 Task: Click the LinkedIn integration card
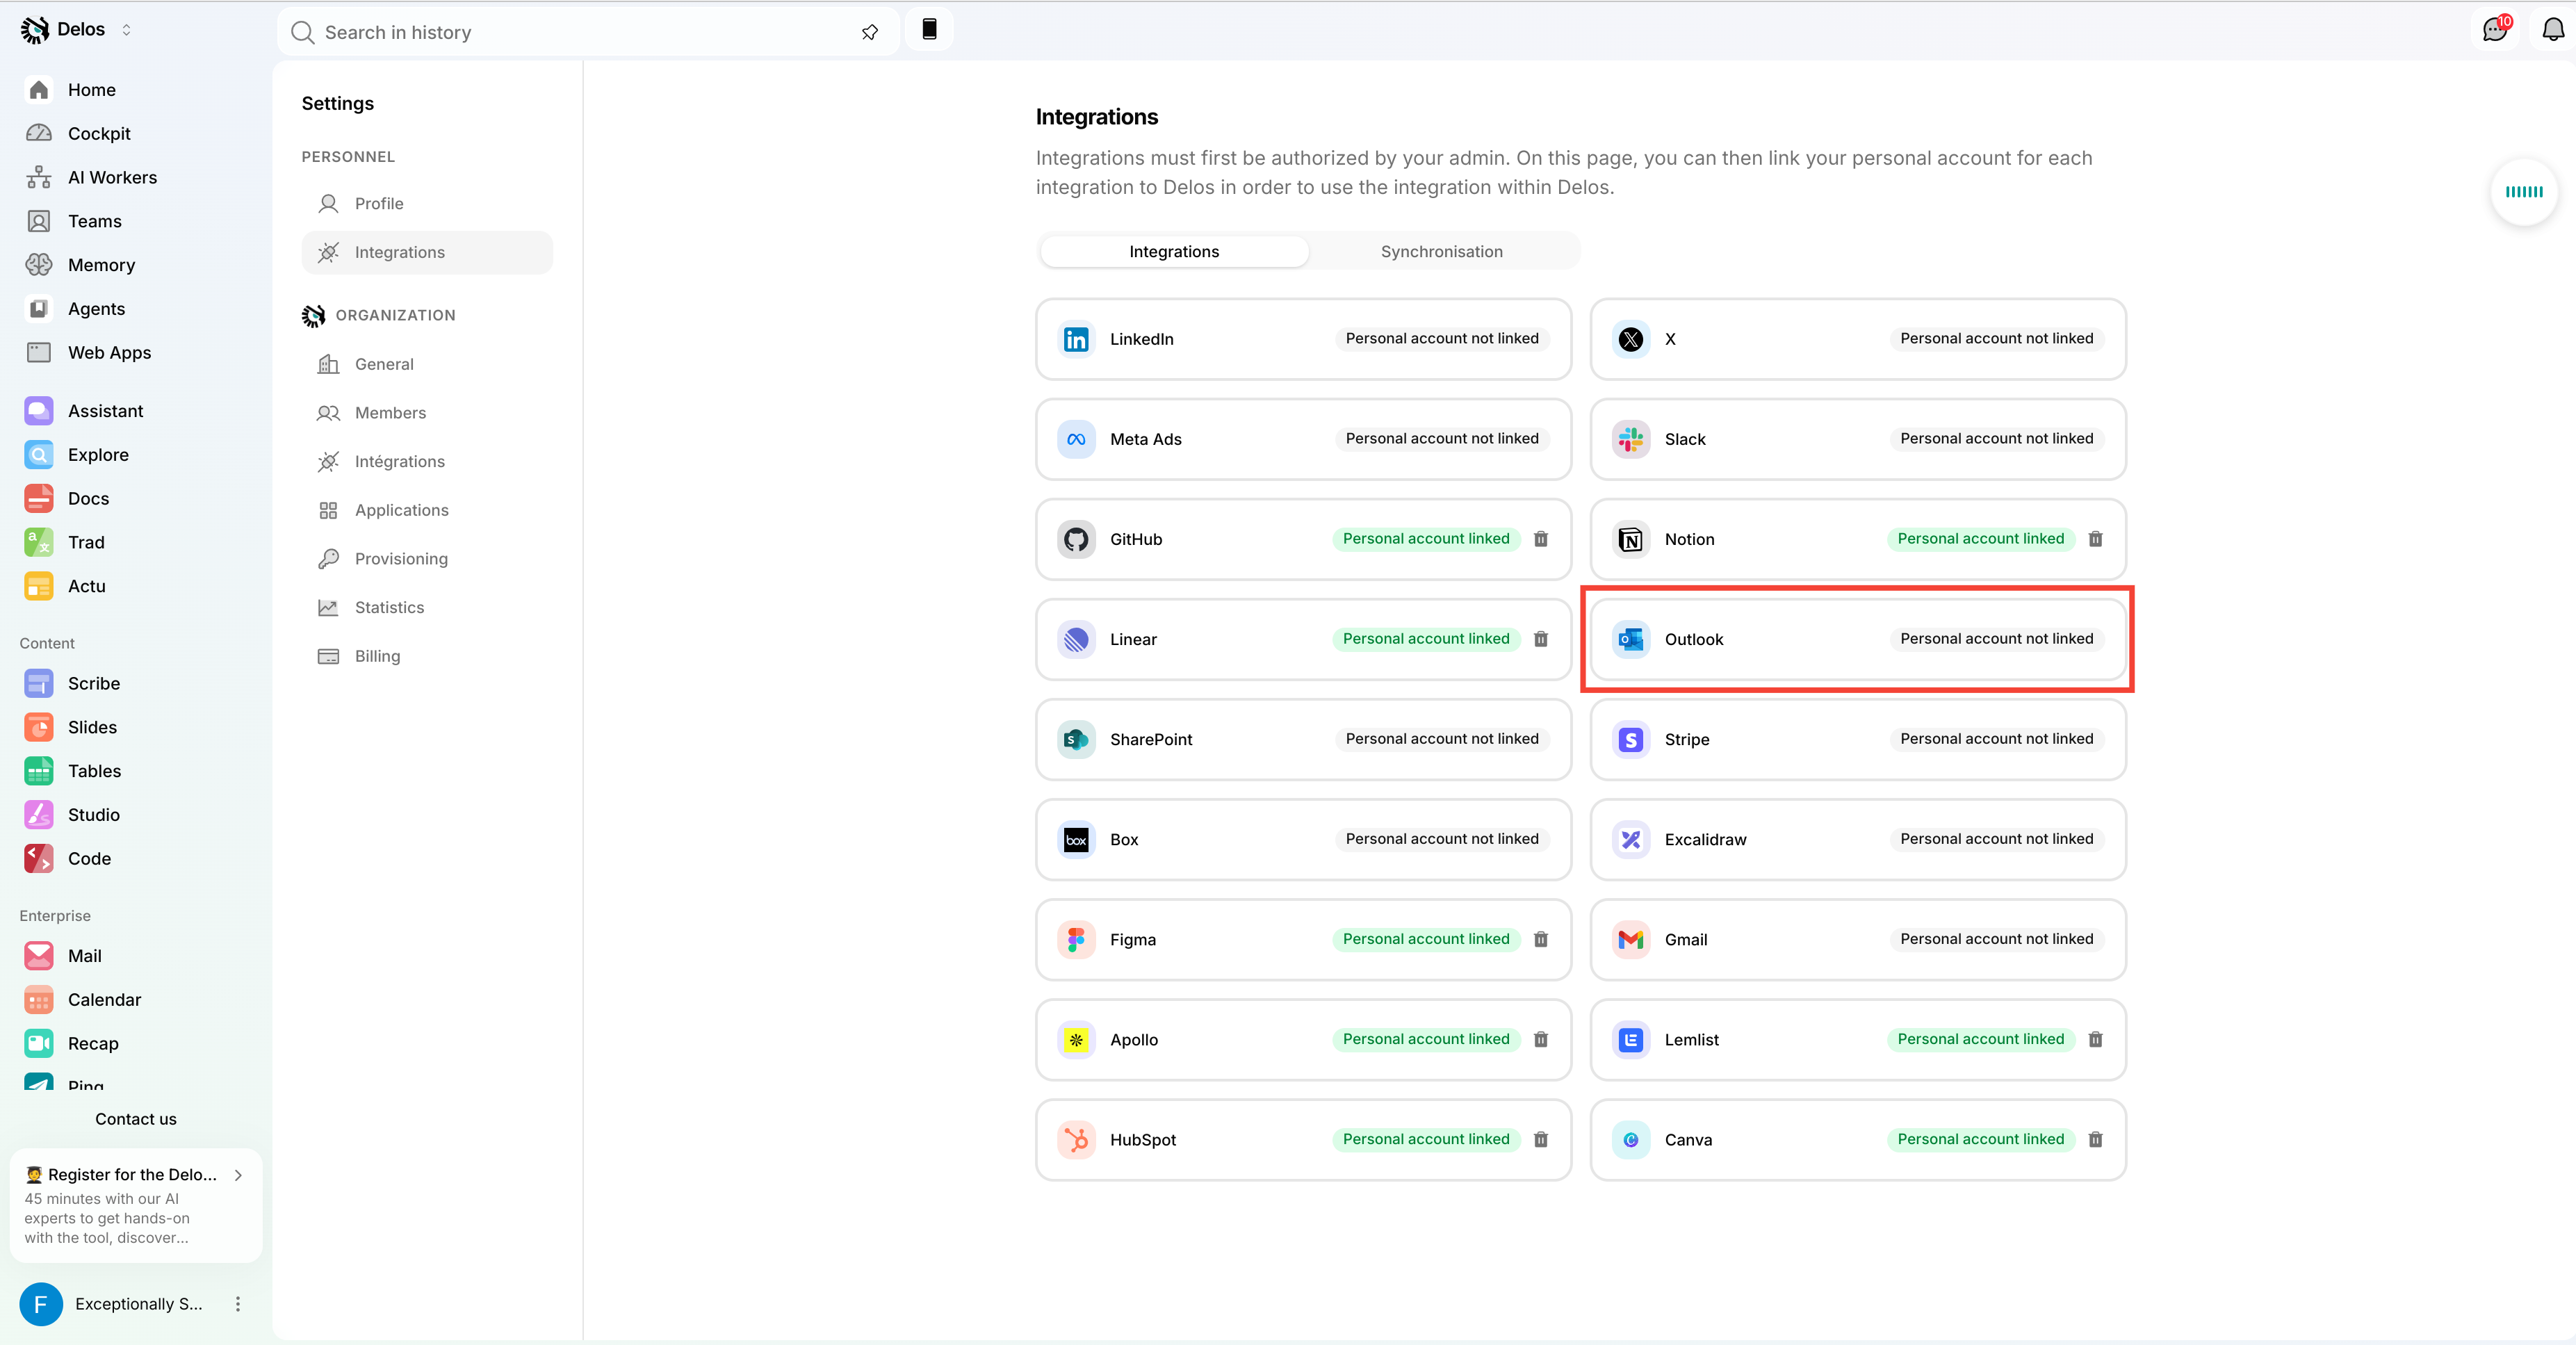point(1303,339)
